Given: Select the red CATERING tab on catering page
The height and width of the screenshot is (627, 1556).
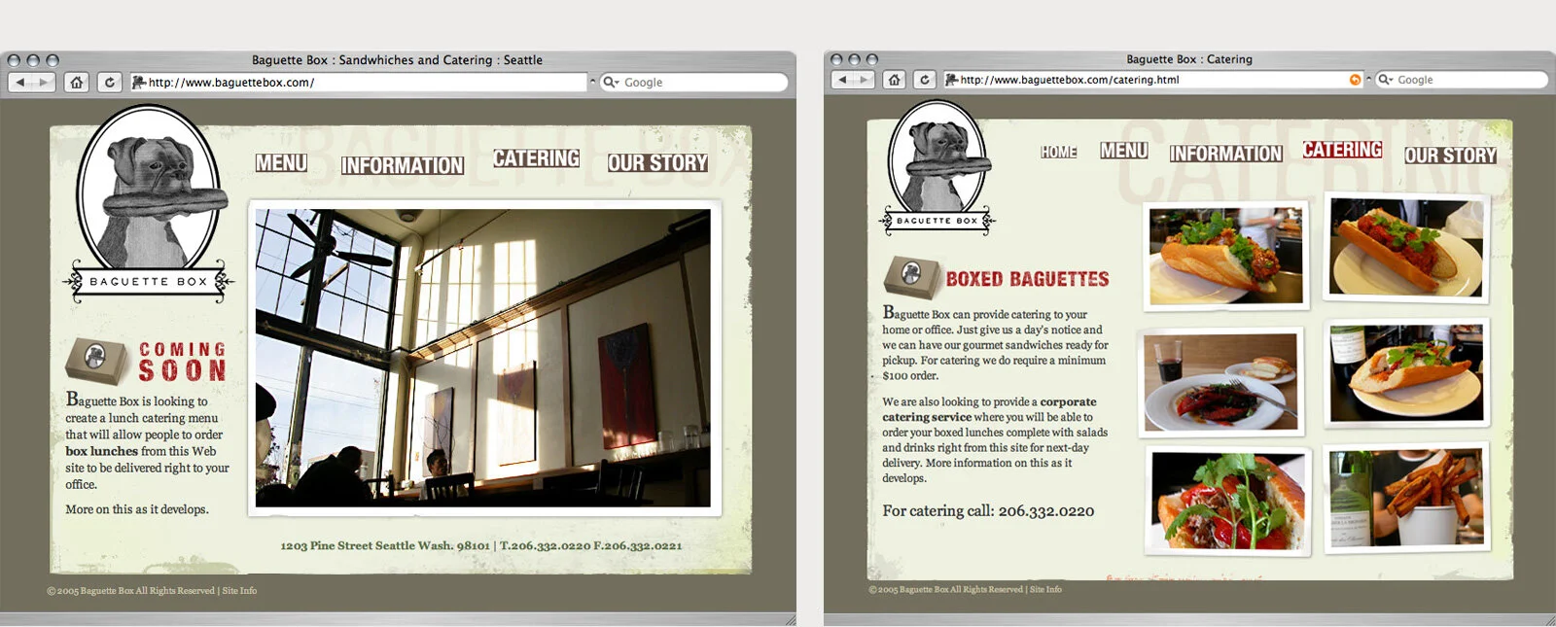Looking at the screenshot, I should pyautogui.click(x=1343, y=150).
